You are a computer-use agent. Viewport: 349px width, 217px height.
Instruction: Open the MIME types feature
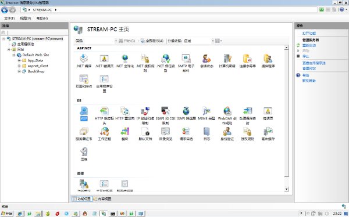point(206,114)
